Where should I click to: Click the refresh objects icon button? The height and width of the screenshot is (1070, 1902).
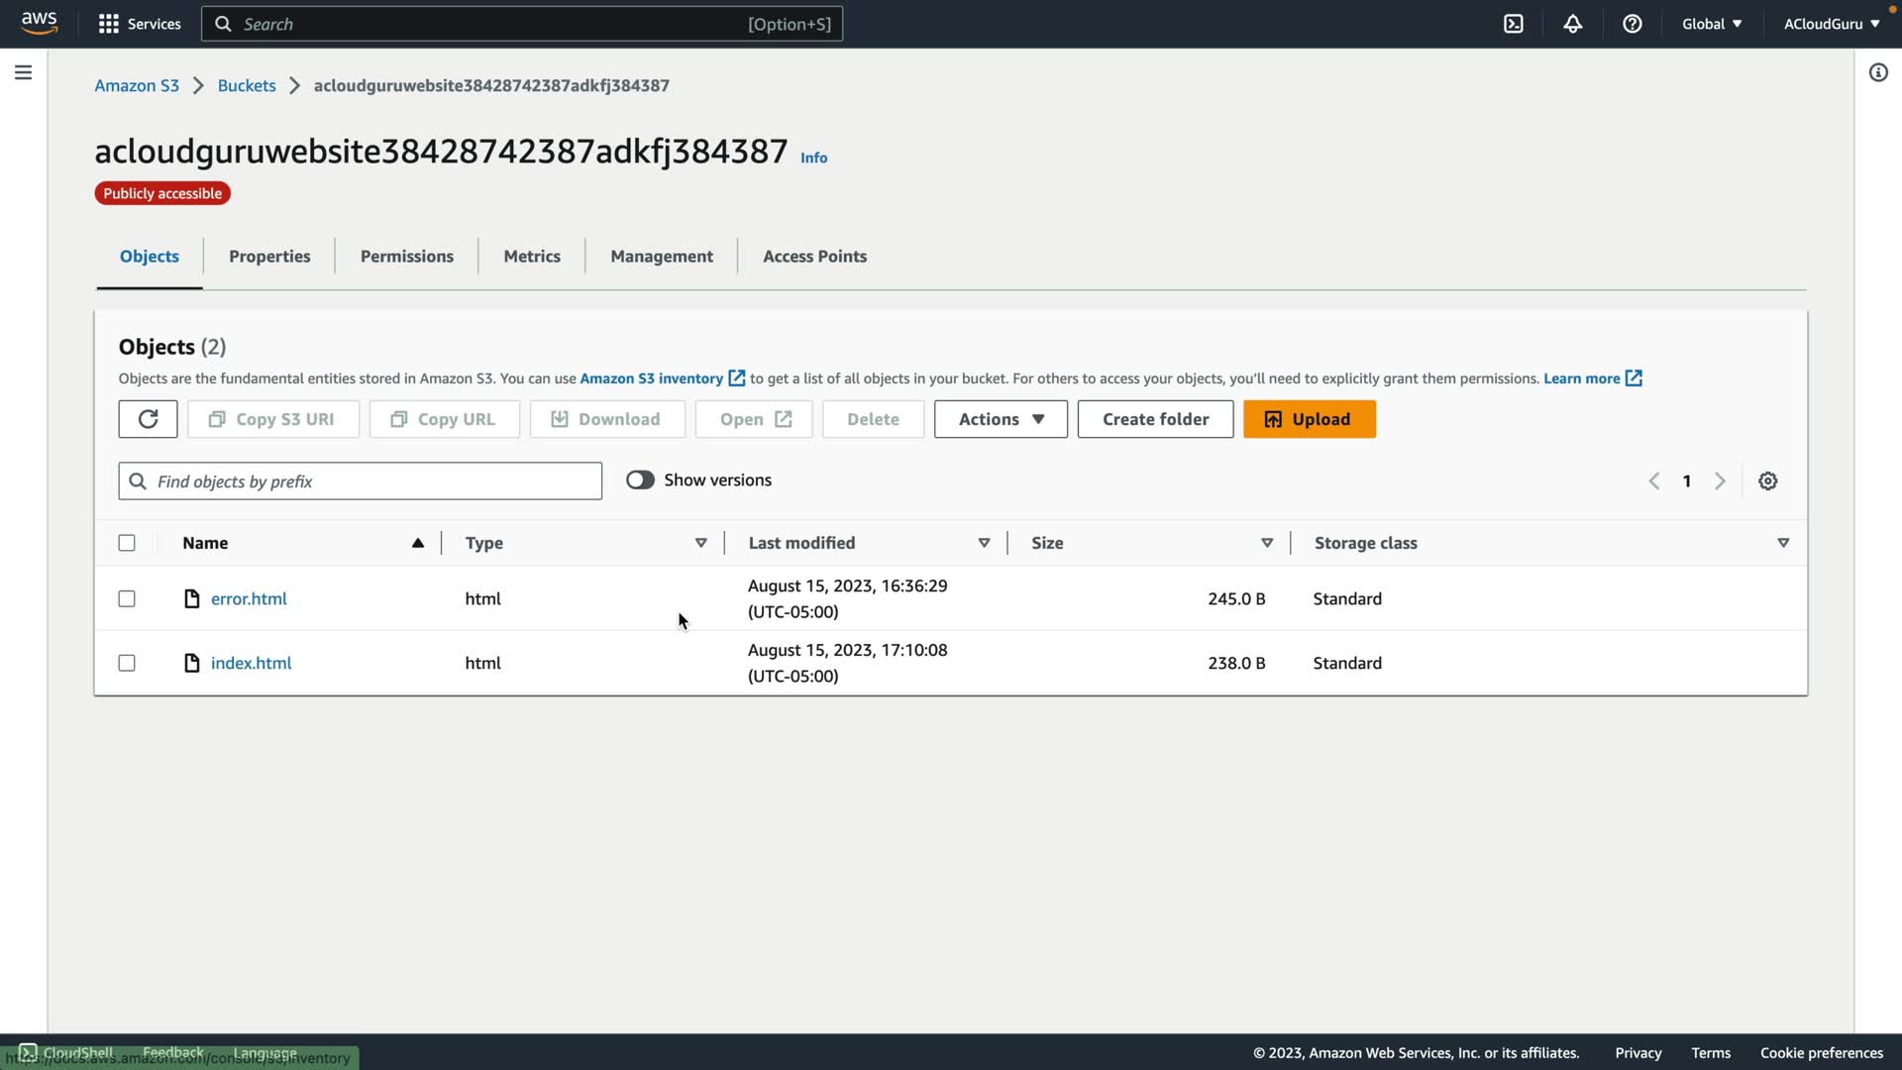pyautogui.click(x=148, y=419)
